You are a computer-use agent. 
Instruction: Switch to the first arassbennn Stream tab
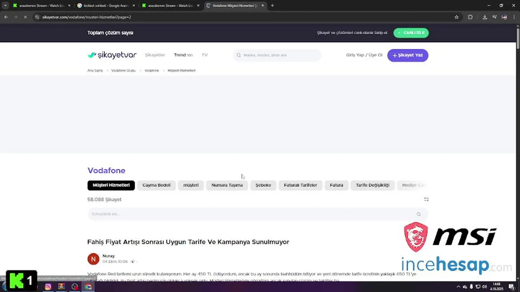pos(41,6)
